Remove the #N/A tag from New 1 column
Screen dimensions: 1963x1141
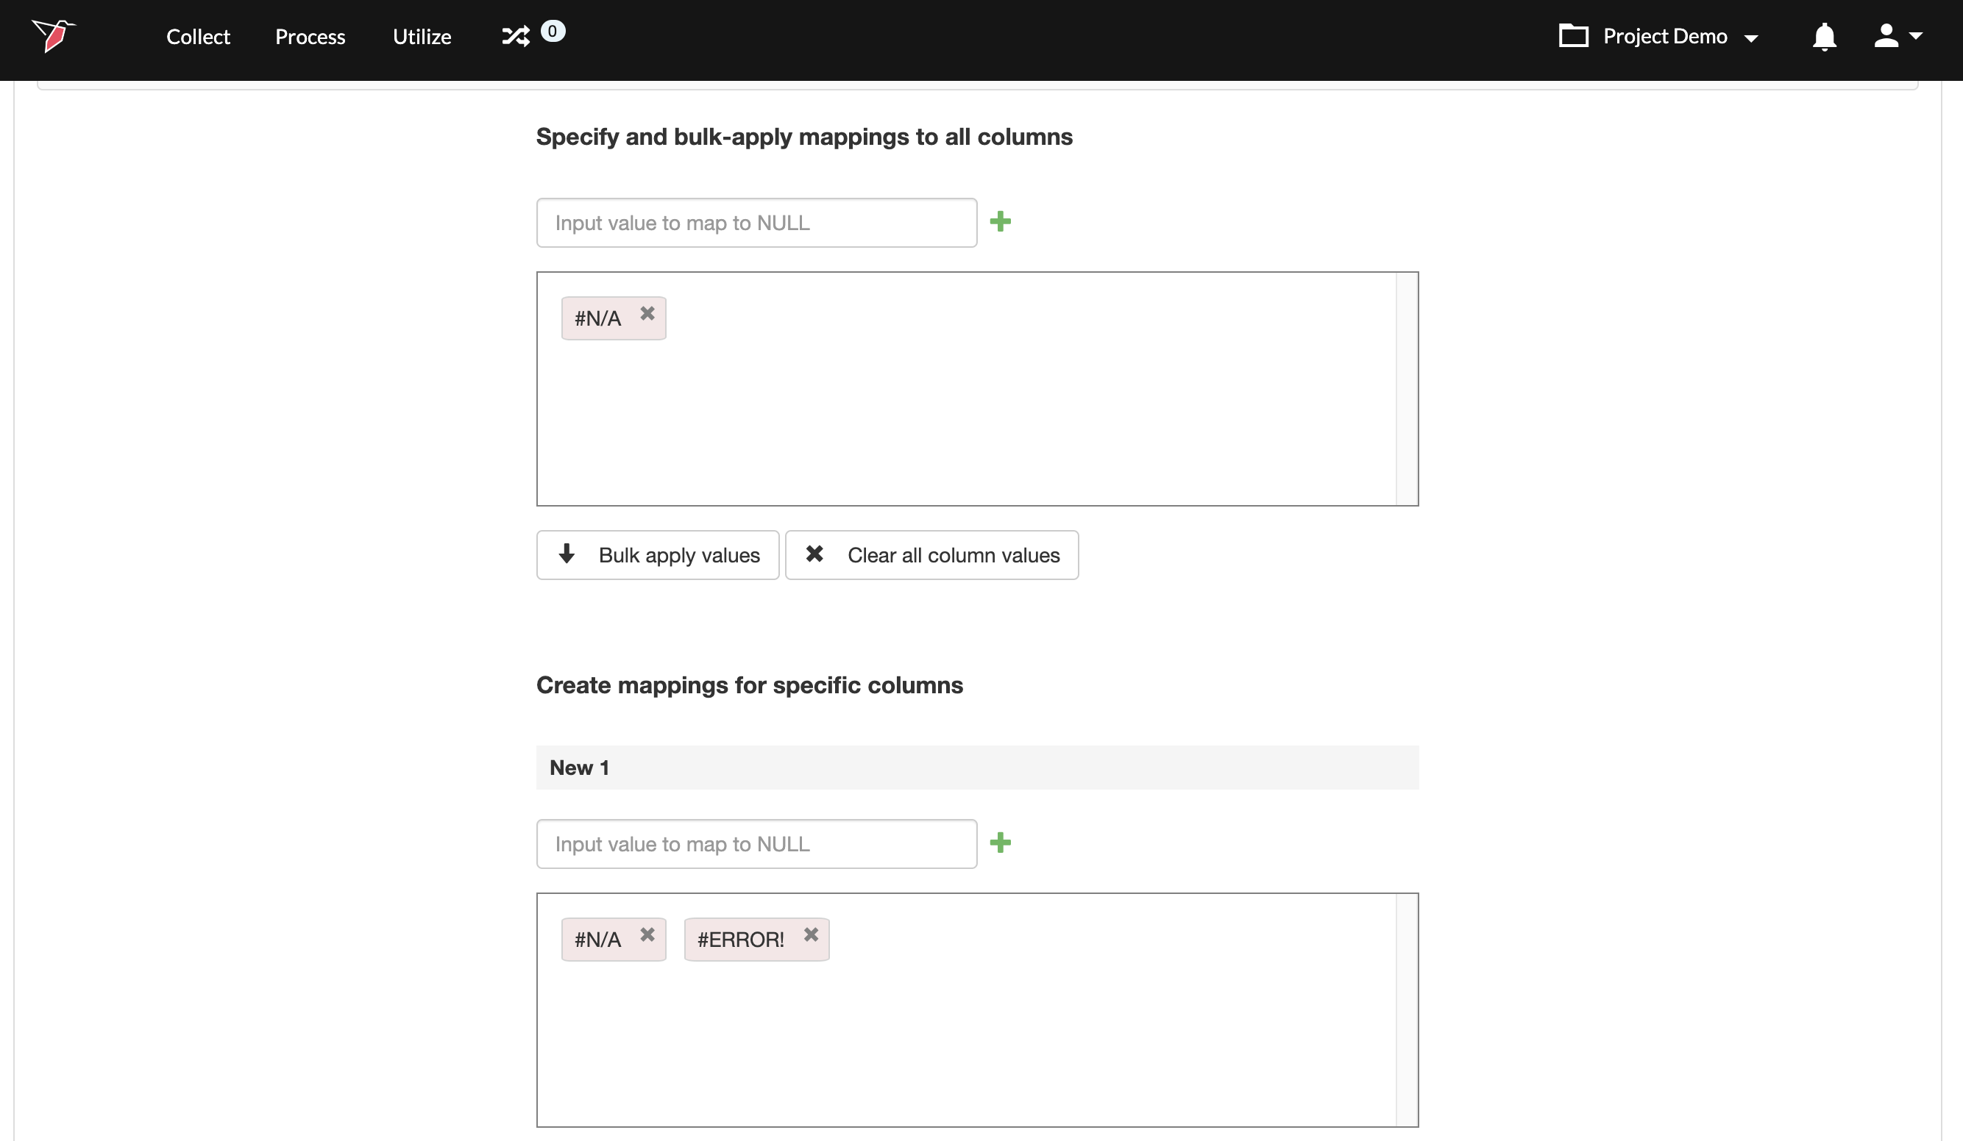click(x=647, y=934)
